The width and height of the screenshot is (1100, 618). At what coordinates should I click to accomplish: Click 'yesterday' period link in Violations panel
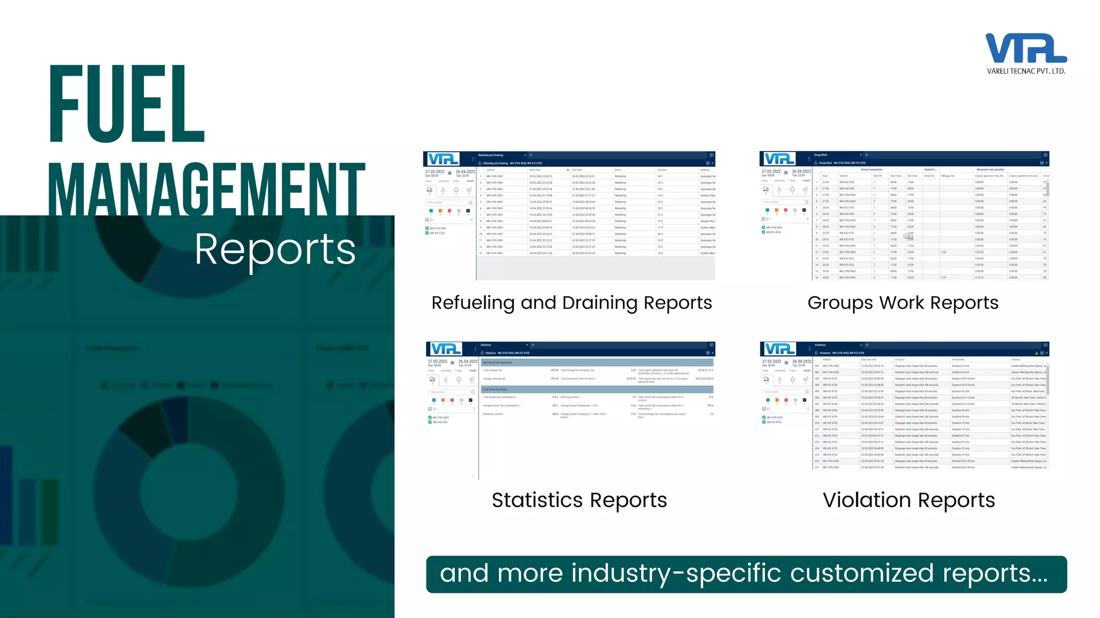779,371
